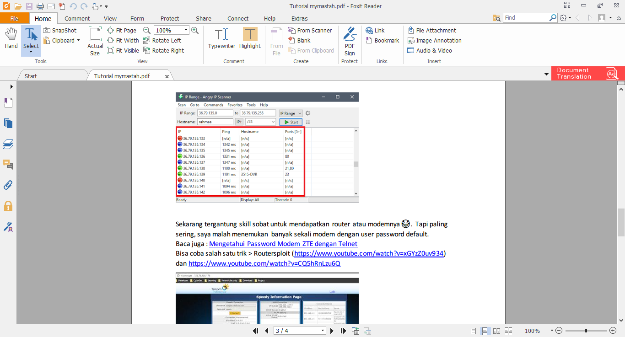Click the Find search field
The image size is (625, 337).
[x=526, y=18]
